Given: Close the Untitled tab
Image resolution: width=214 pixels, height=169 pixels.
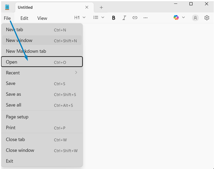Looking at the screenshot, I should (x=87, y=7).
